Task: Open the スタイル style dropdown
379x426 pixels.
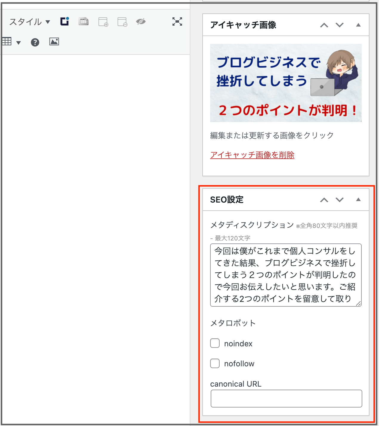Action: (x=29, y=22)
